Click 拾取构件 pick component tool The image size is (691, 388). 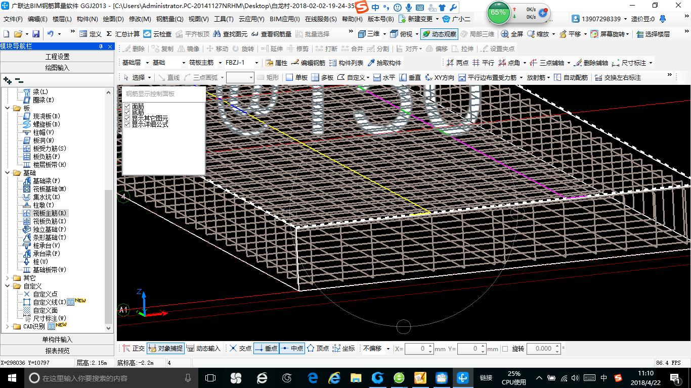[384, 63]
